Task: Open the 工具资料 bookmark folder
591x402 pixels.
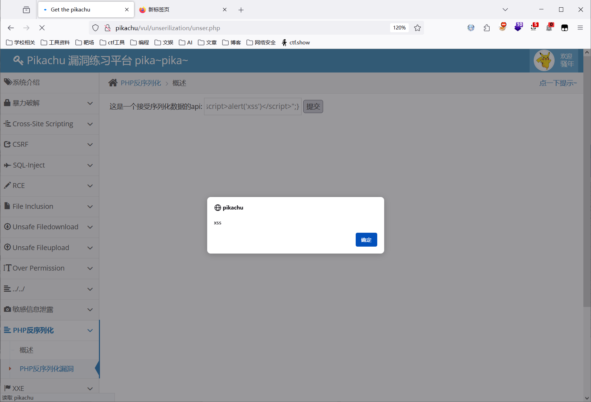Action: [56, 42]
